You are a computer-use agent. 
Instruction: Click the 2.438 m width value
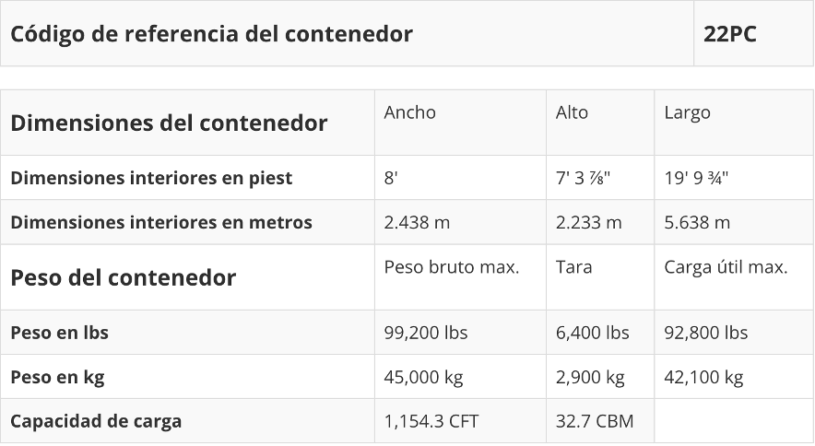pos(417,222)
